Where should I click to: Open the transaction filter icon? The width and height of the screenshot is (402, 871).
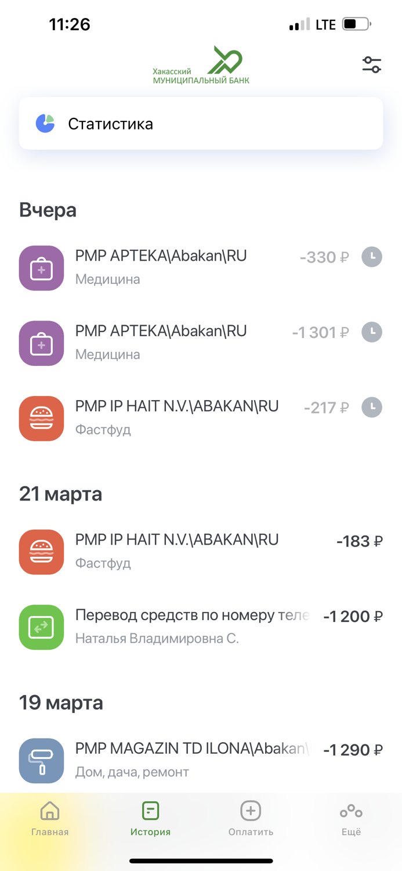tap(372, 64)
